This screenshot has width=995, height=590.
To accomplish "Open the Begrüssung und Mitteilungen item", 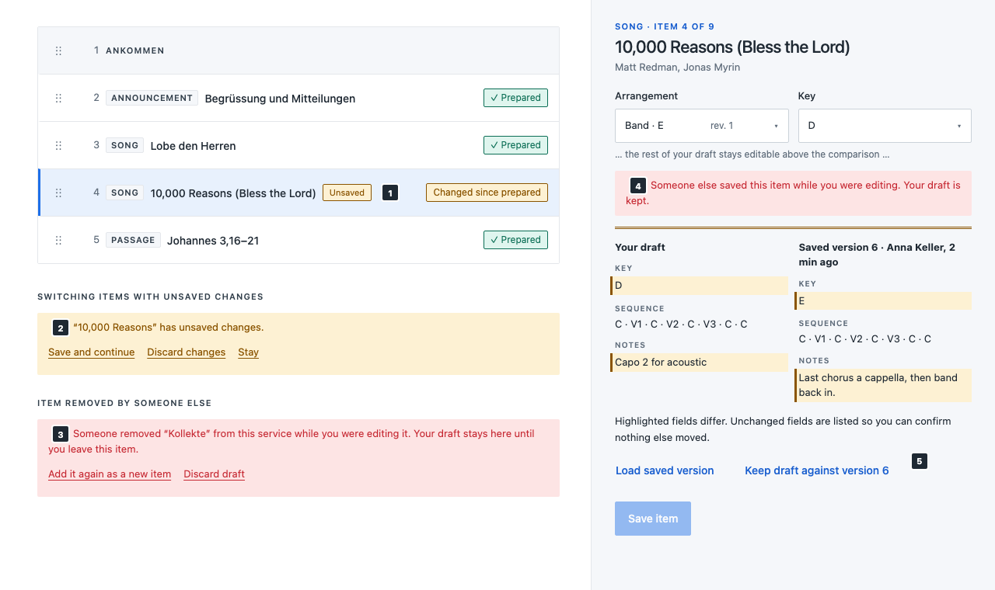I will tap(298, 99).
